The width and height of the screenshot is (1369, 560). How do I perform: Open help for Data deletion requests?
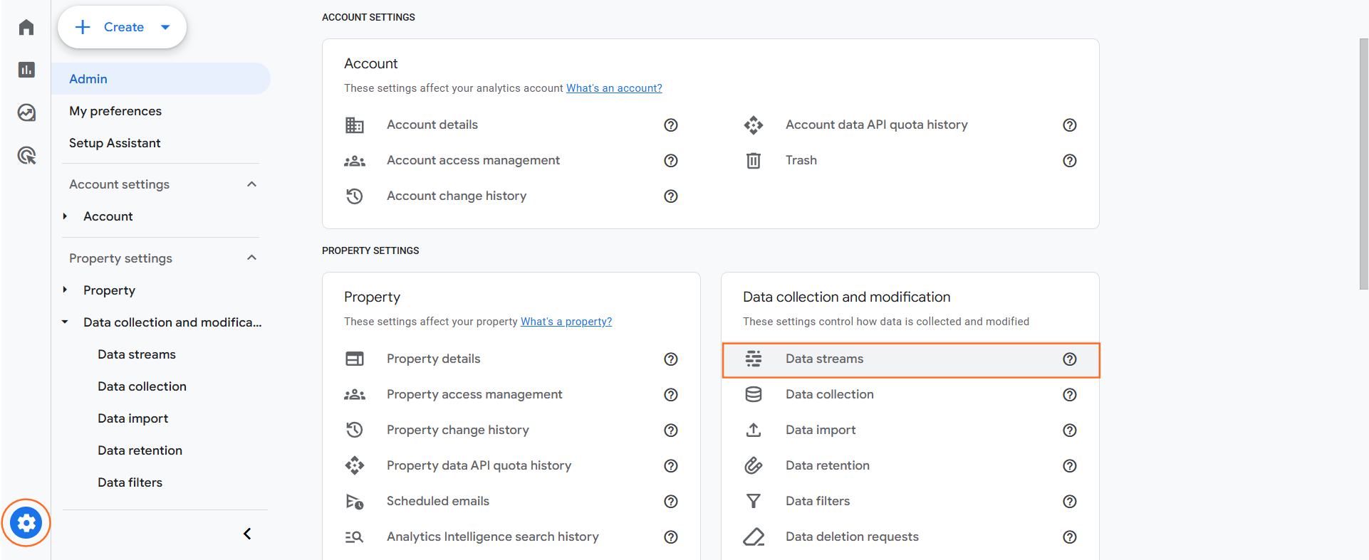click(x=1070, y=537)
